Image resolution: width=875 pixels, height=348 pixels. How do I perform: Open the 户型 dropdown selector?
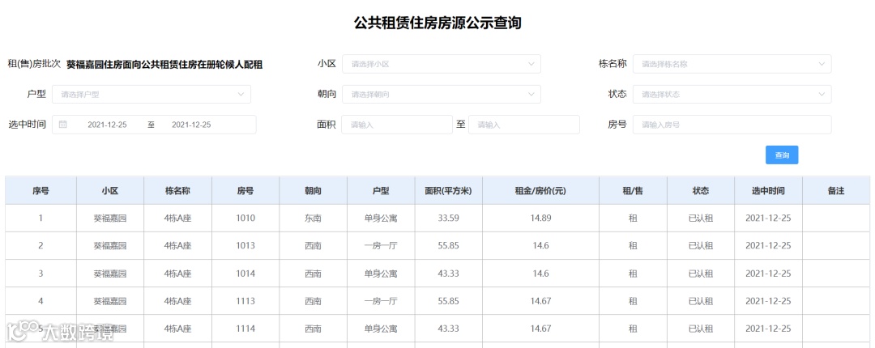point(152,94)
